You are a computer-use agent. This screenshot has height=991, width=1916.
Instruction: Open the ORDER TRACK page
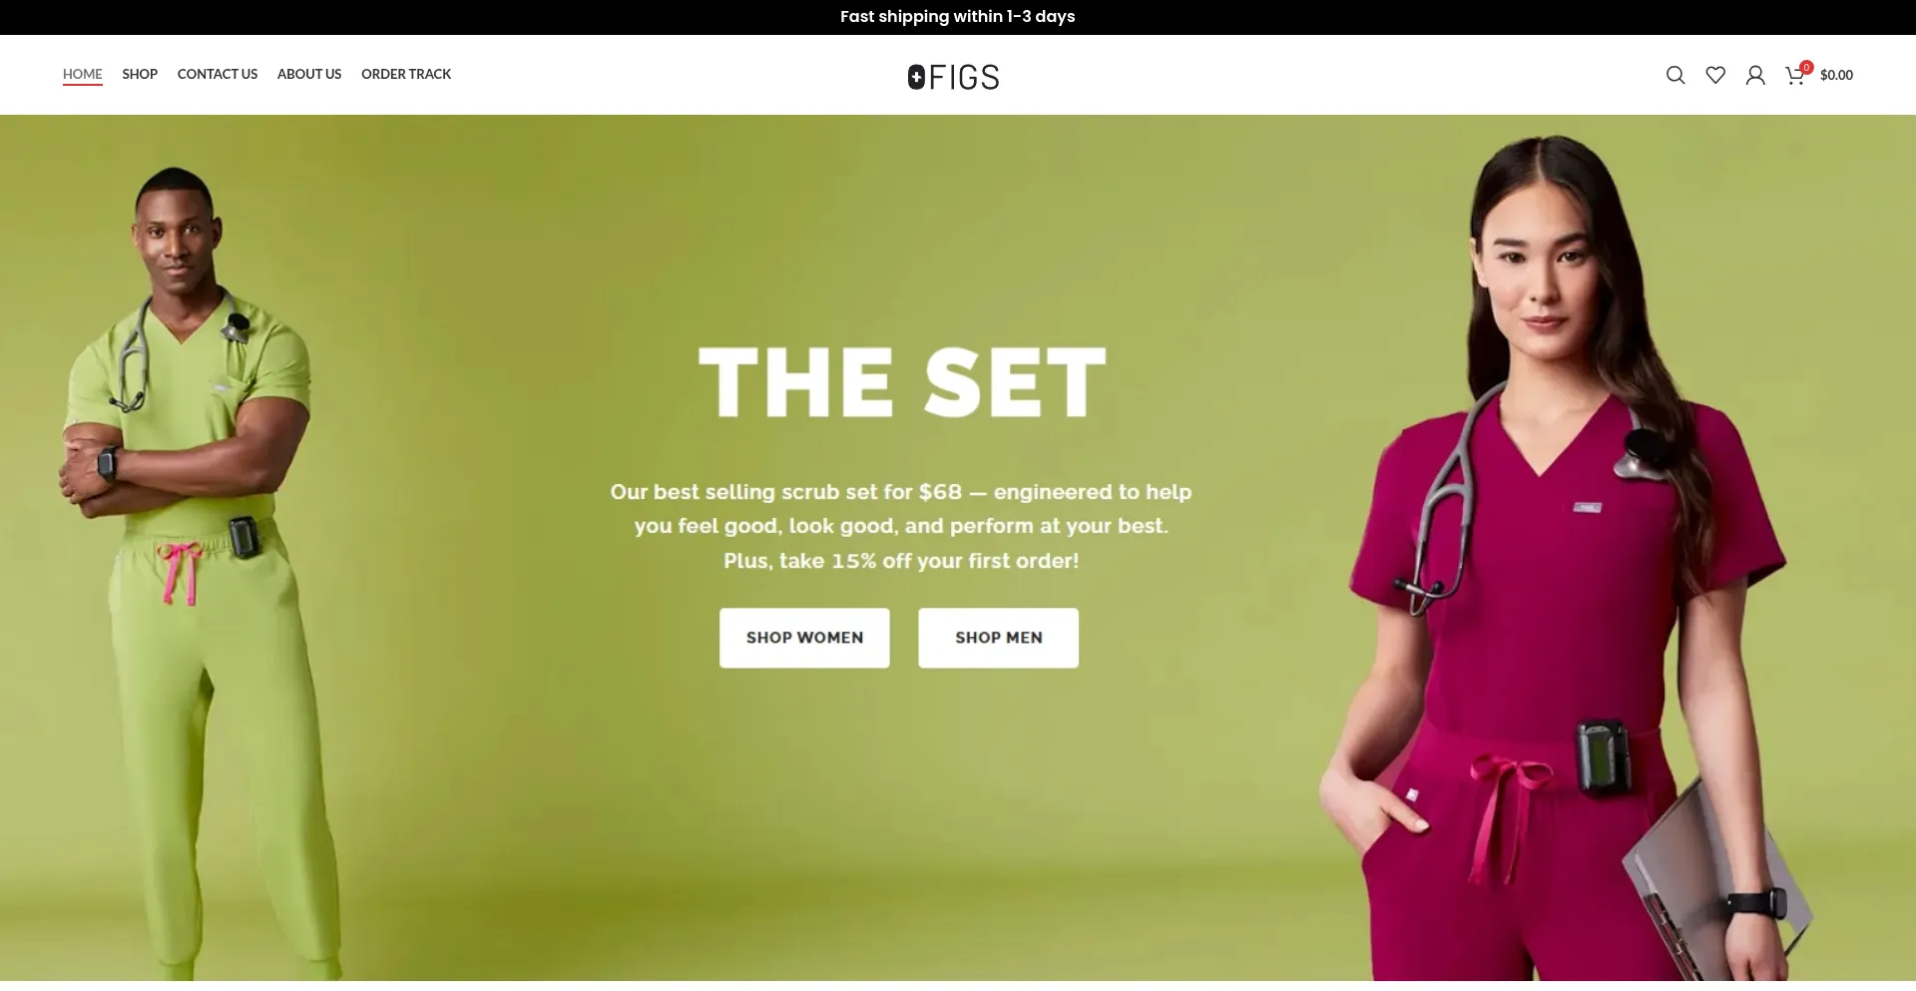pyautogui.click(x=406, y=74)
